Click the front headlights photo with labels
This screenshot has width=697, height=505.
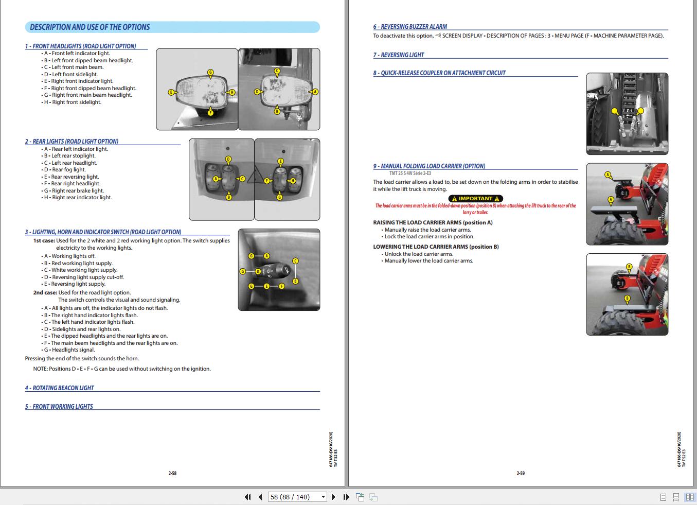click(x=238, y=89)
